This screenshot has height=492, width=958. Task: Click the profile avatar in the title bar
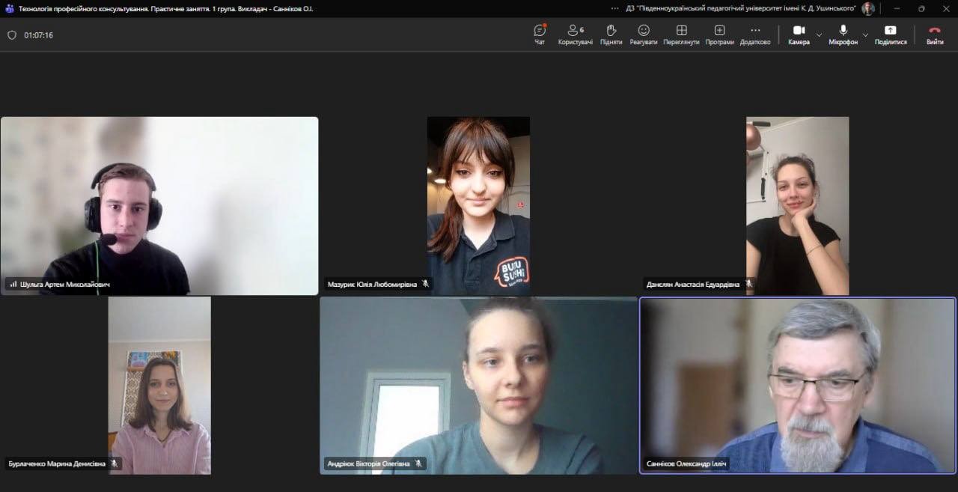[868, 8]
